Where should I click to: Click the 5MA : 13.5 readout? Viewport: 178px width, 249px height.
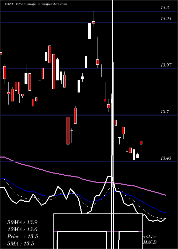tap(21, 244)
